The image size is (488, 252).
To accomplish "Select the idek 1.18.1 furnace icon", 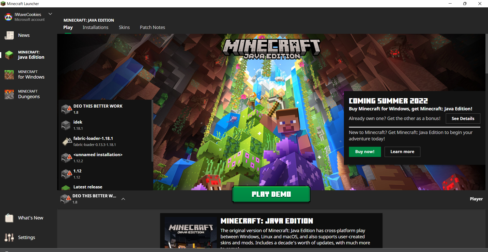I will click(66, 125).
